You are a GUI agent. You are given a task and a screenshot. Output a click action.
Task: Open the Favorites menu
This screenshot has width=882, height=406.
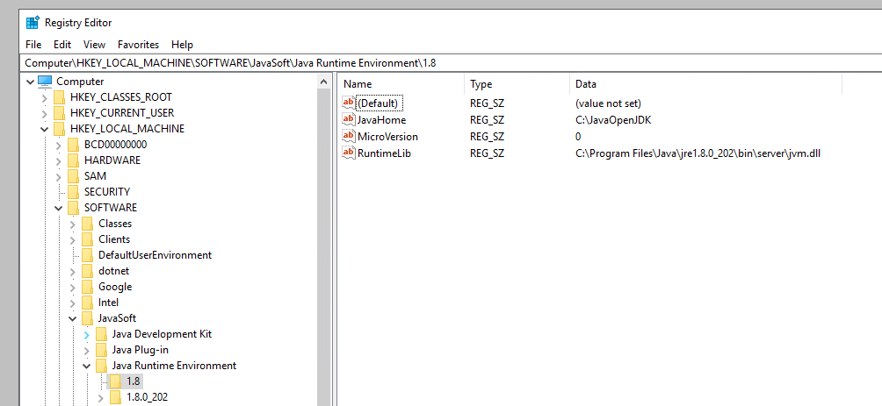point(138,45)
